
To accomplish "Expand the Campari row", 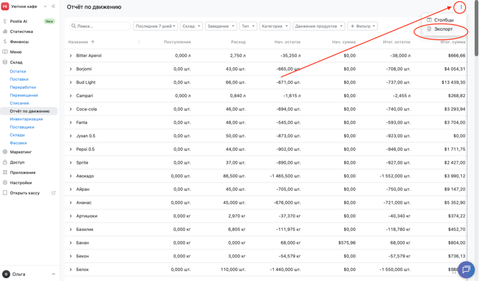I will (71, 96).
